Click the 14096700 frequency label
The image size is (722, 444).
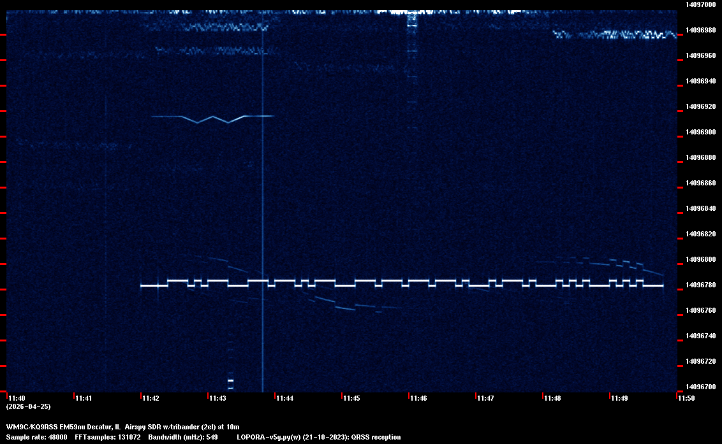(x=700, y=387)
